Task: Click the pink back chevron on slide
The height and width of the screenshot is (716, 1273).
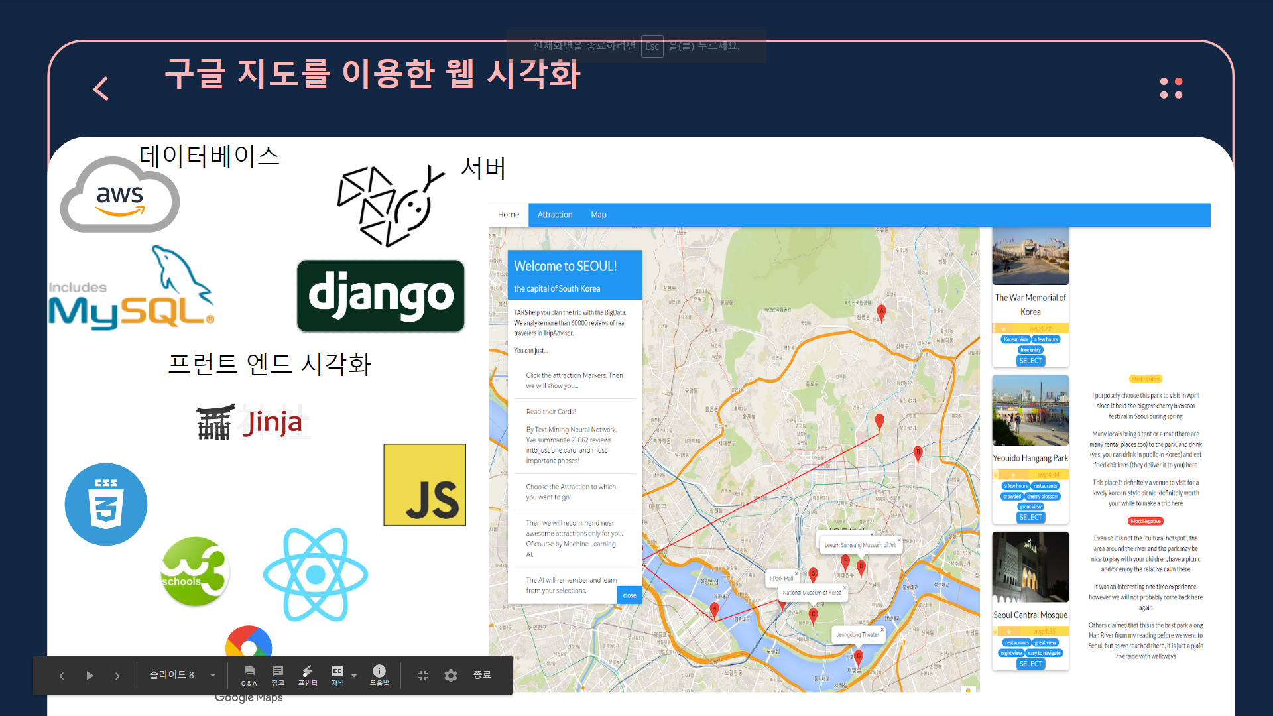Action: coord(101,88)
